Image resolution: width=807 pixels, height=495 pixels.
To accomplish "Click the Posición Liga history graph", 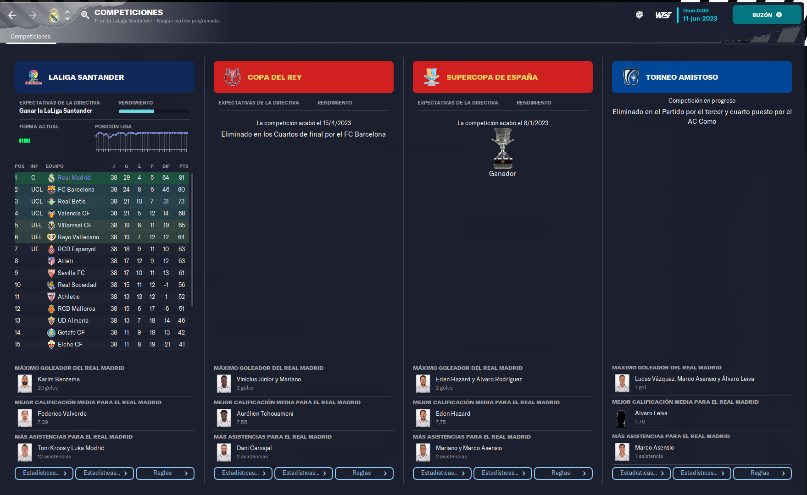I will [142, 142].
